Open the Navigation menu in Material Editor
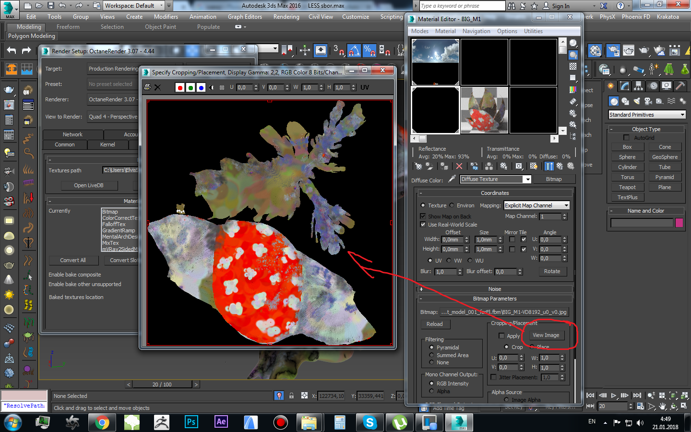 (x=476, y=31)
